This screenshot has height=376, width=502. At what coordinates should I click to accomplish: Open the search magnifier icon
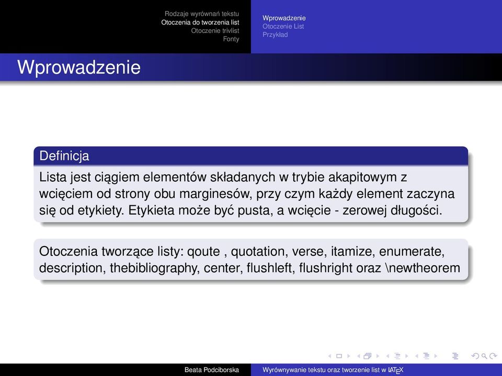pyautogui.click(x=484, y=356)
